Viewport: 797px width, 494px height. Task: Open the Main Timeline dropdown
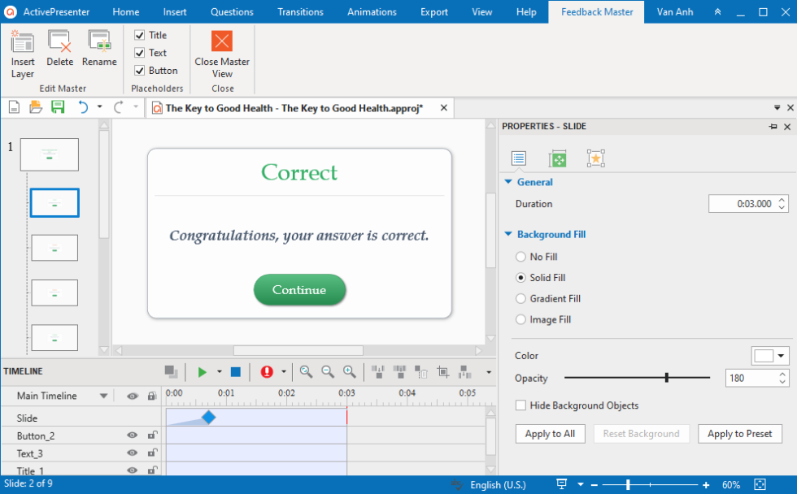[x=102, y=395]
